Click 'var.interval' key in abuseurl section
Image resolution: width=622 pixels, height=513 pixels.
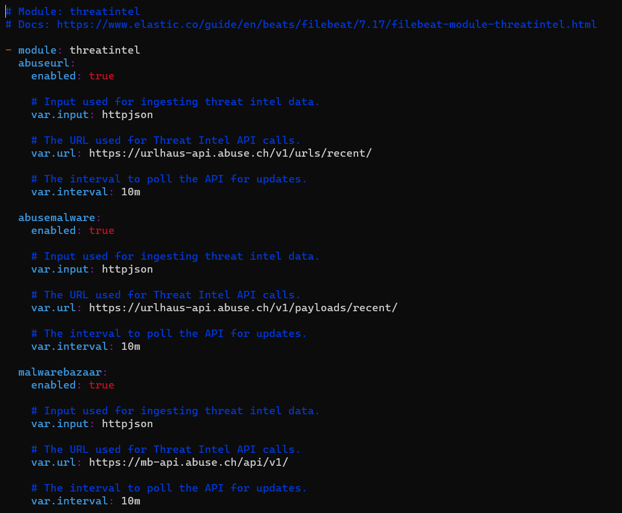tap(69, 192)
